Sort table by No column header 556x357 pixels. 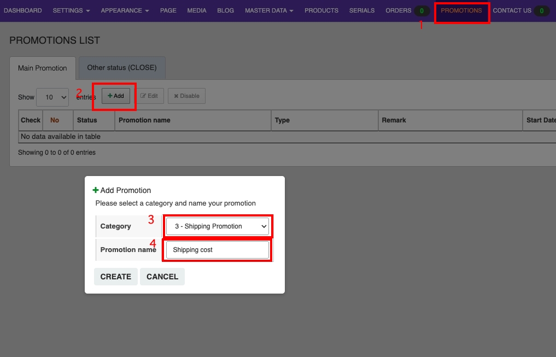pos(55,120)
